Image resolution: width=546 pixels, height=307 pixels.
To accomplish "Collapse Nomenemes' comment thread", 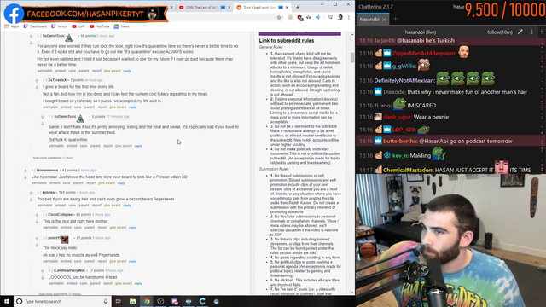I will click(33, 171).
